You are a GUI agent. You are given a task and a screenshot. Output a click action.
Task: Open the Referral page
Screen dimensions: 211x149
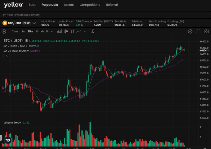coord(112,5)
